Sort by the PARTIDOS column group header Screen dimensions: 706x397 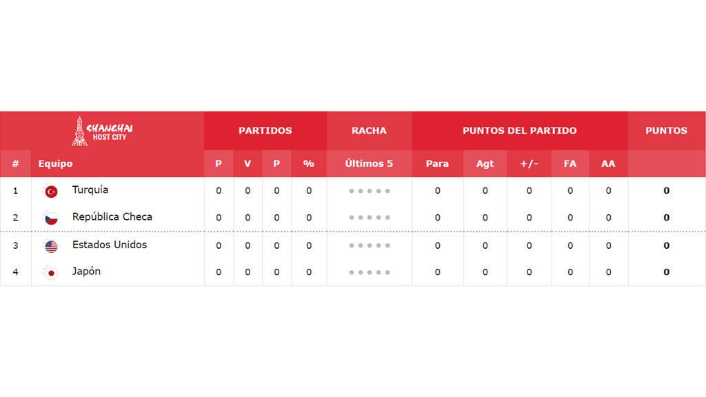pos(265,130)
